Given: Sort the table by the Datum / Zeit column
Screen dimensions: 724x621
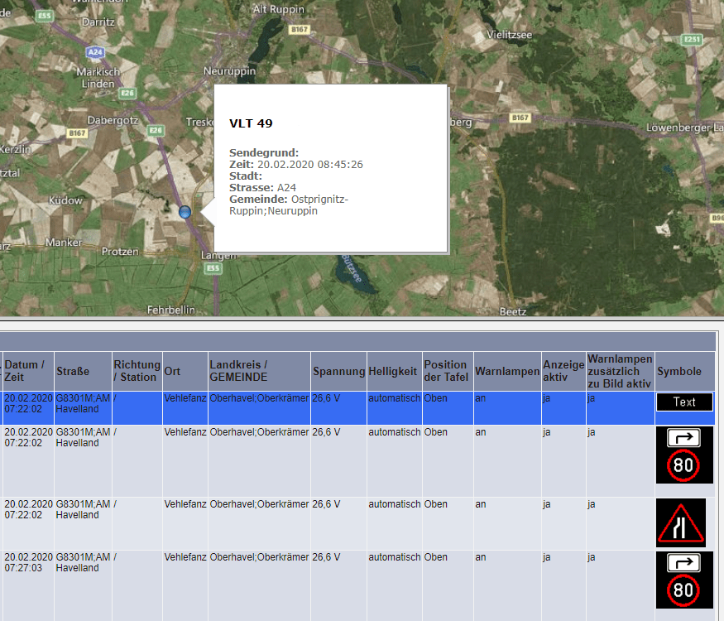Looking at the screenshot, I should click(26, 371).
